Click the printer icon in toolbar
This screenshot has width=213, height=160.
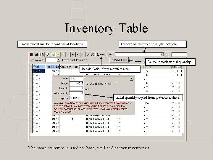(x=37, y=55)
